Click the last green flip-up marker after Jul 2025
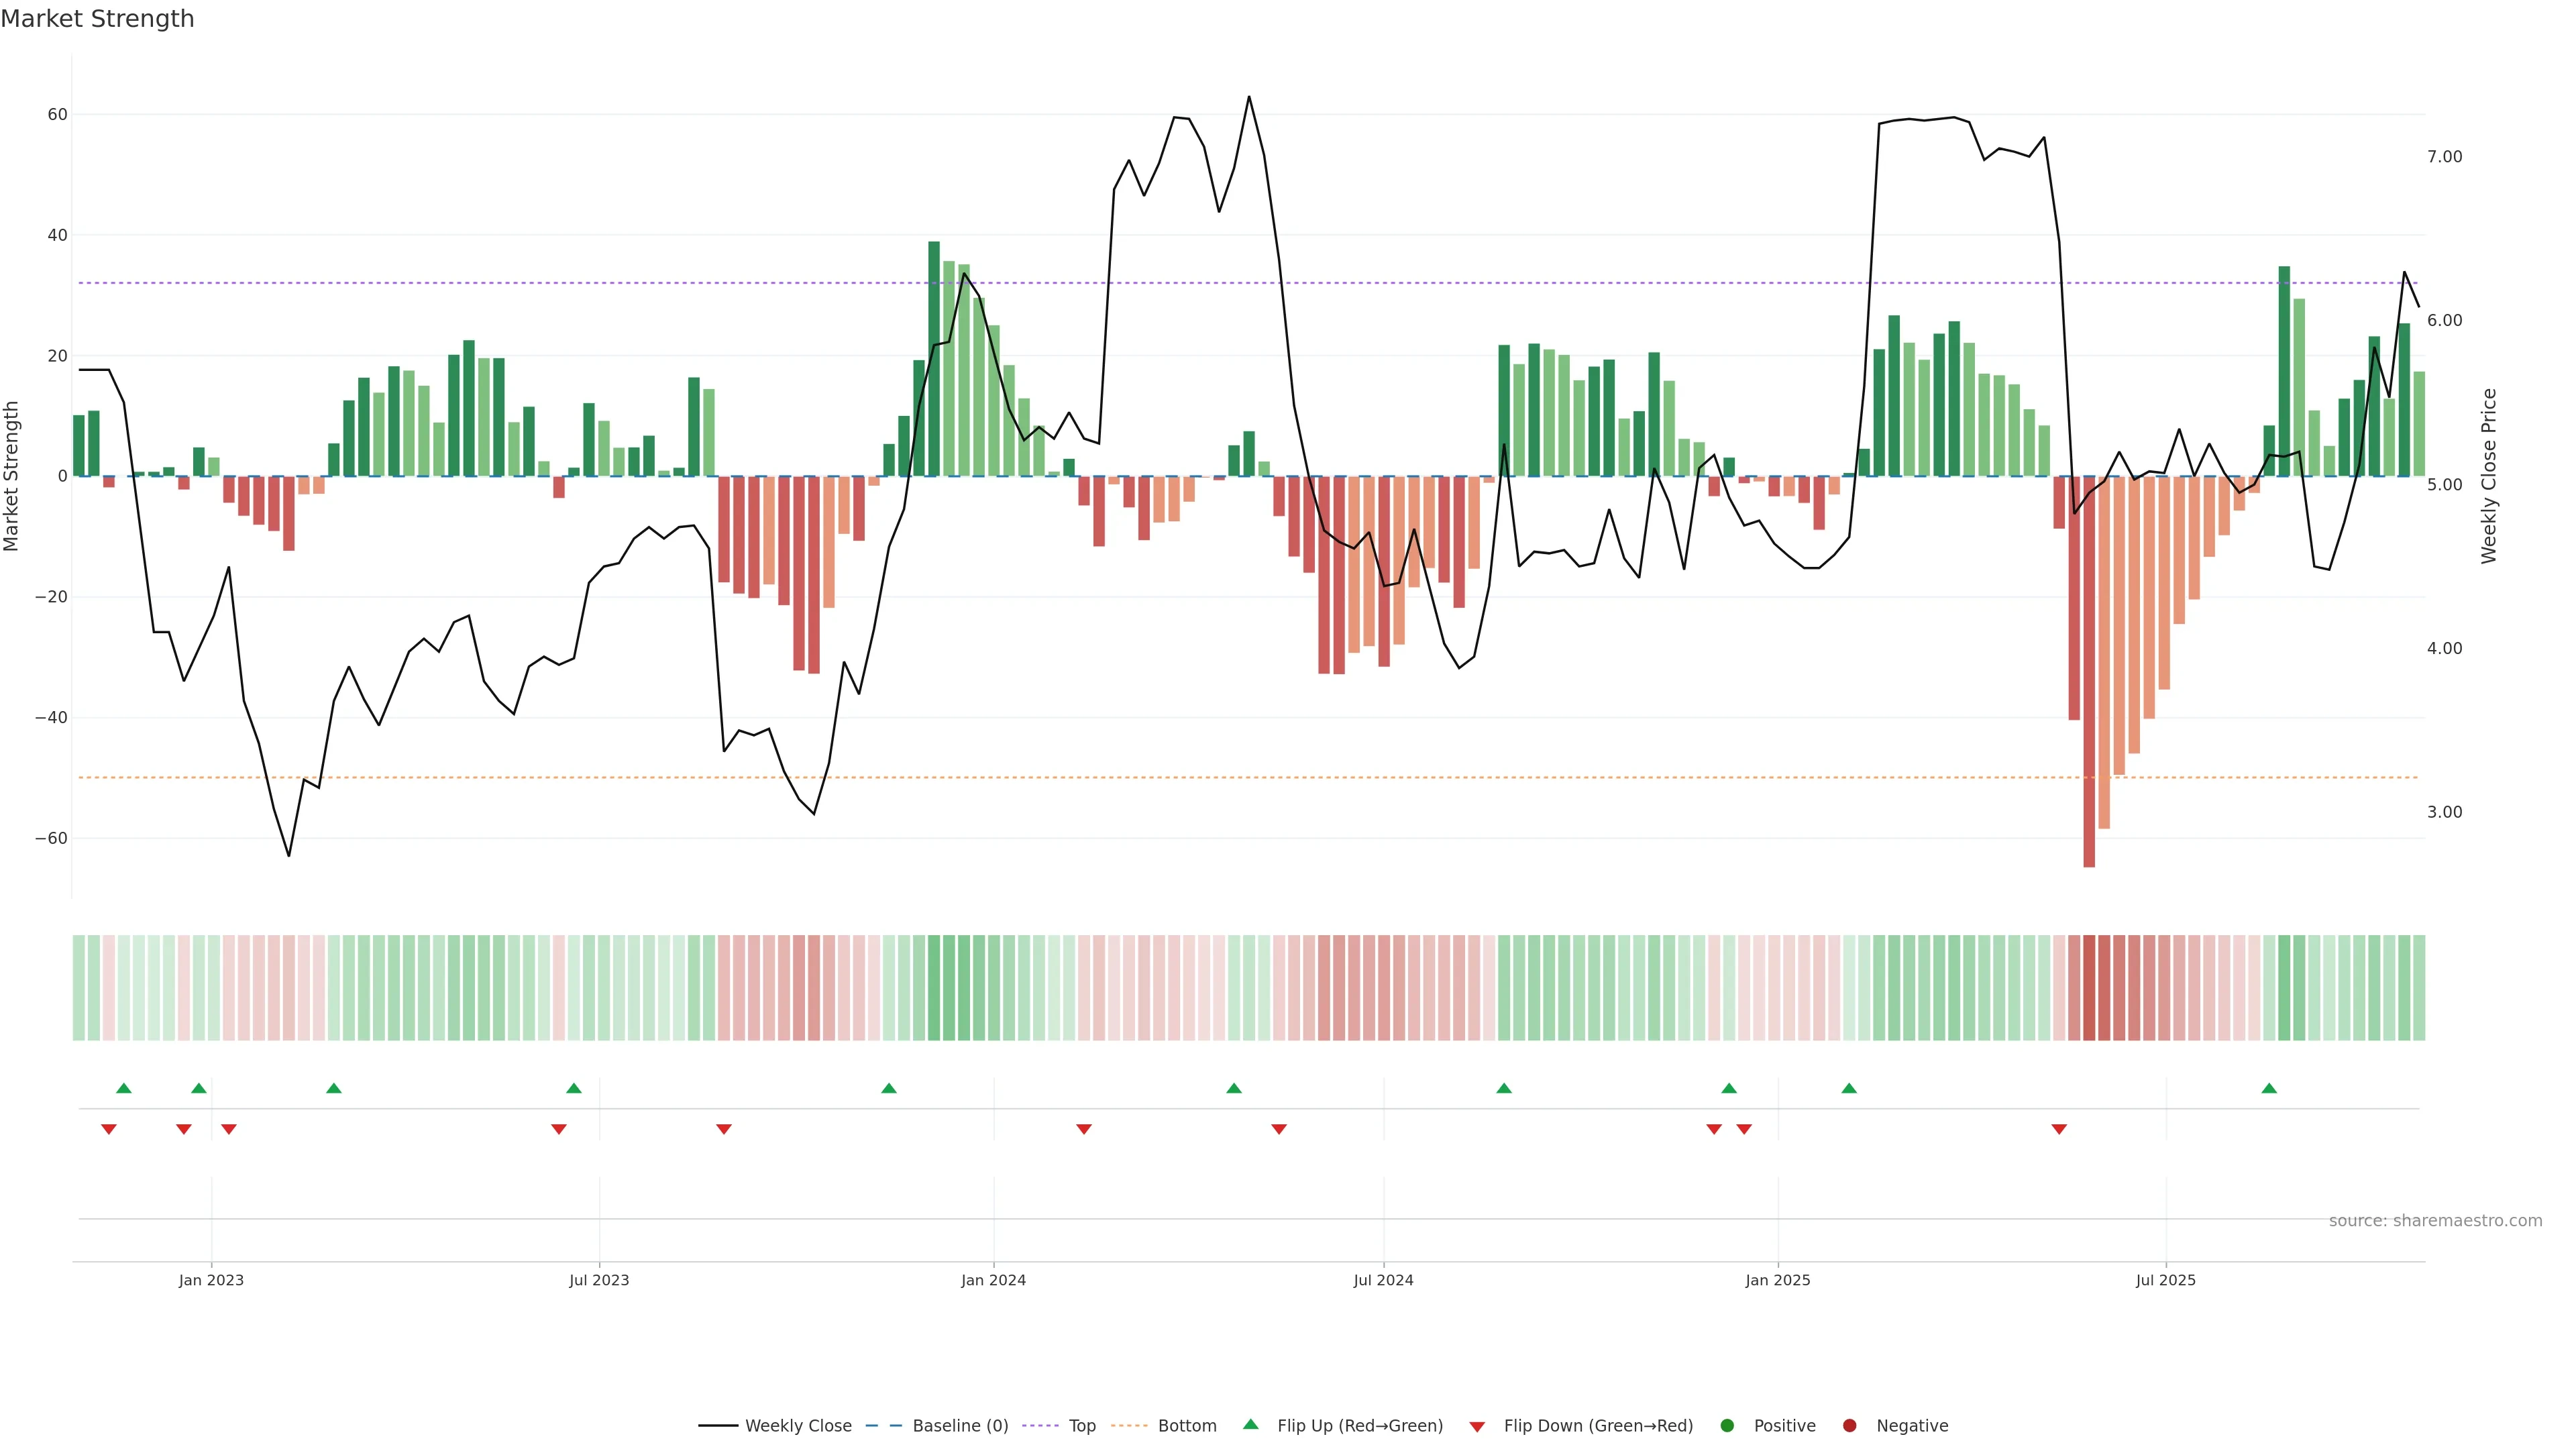This screenshot has width=2576, height=1449. coord(2269,1088)
